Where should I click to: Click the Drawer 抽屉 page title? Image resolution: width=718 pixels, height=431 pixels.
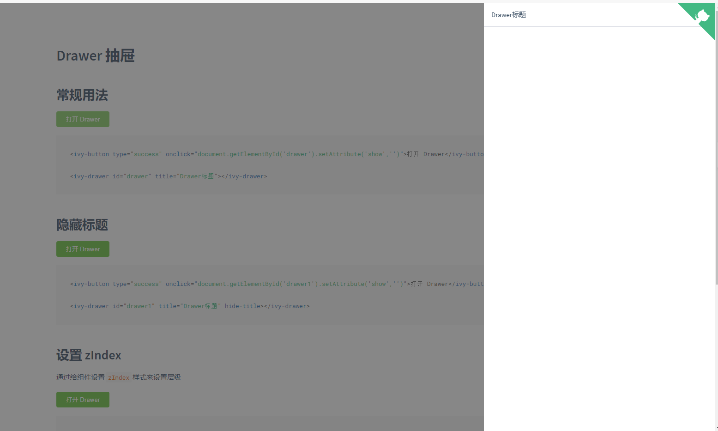pyautogui.click(x=95, y=55)
